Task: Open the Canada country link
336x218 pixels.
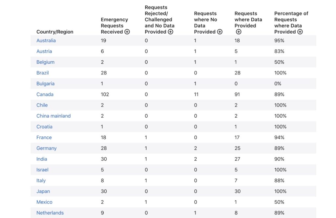Action: point(45,94)
